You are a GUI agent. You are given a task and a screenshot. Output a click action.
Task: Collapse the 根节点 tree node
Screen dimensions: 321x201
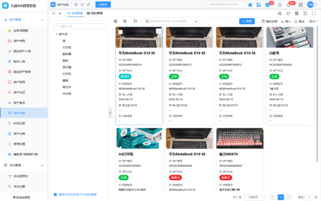pyautogui.click(x=56, y=34)
